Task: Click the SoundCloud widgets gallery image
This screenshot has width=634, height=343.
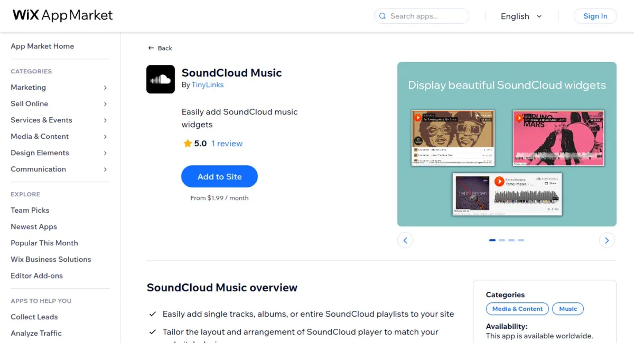Action: 507,144
